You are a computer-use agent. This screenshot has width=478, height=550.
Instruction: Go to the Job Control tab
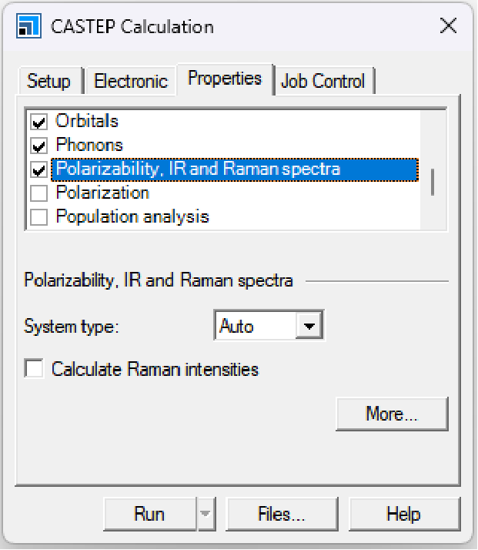point(323,81)
